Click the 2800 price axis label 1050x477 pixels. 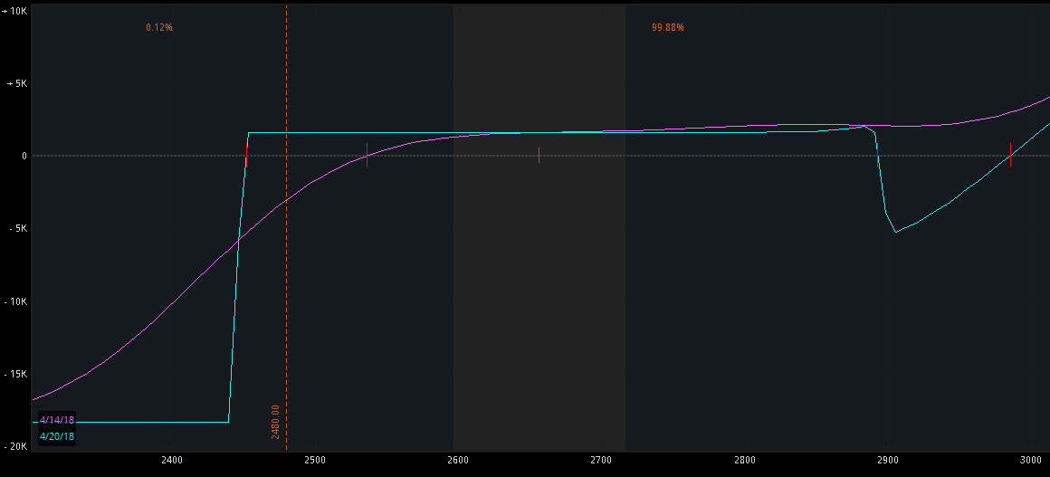[745, 461]
